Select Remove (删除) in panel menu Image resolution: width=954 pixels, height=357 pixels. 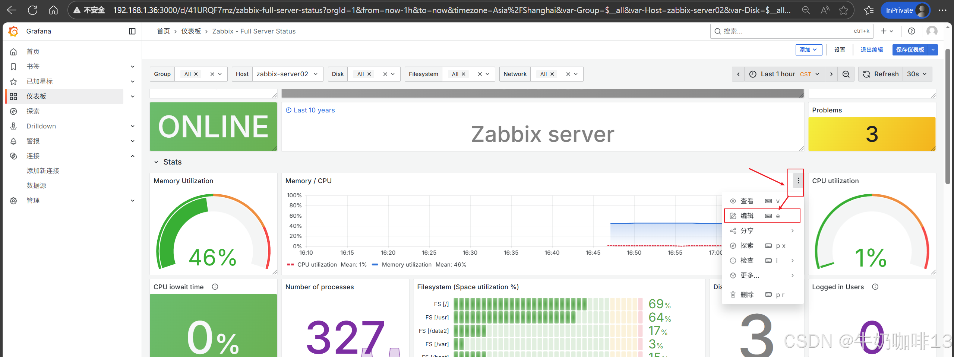[762, 295]
